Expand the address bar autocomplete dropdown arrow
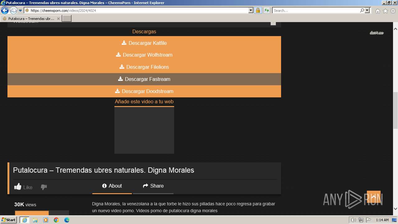The image size is (398, 224). 251,10
